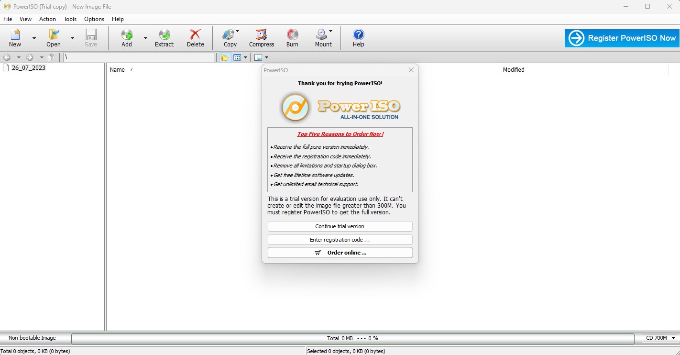Click the Mount virtual drive icon

coord(321,35)
